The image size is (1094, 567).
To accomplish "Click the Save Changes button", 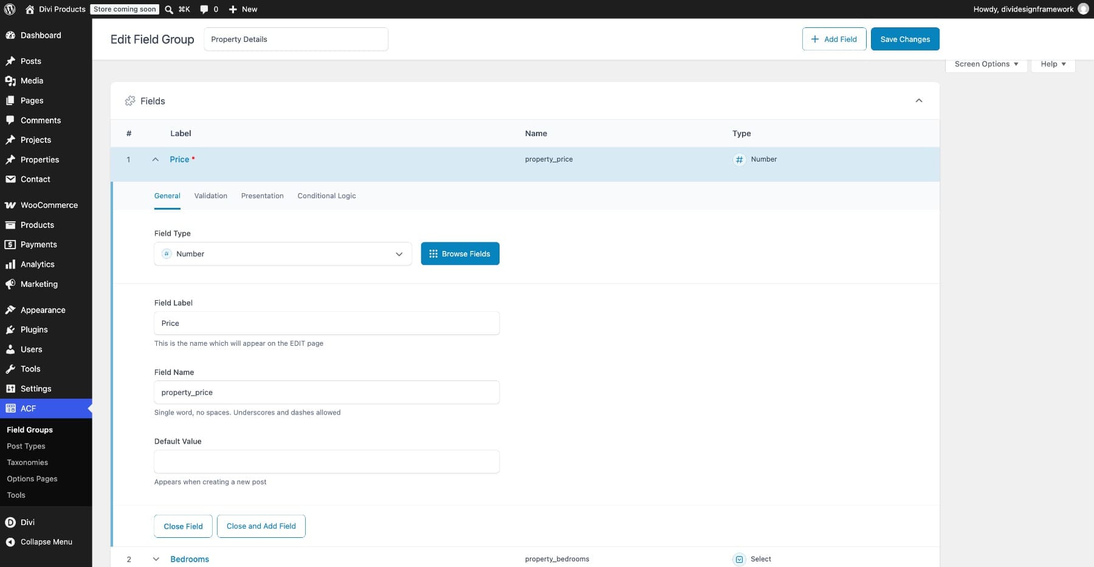I will [905, 39].
